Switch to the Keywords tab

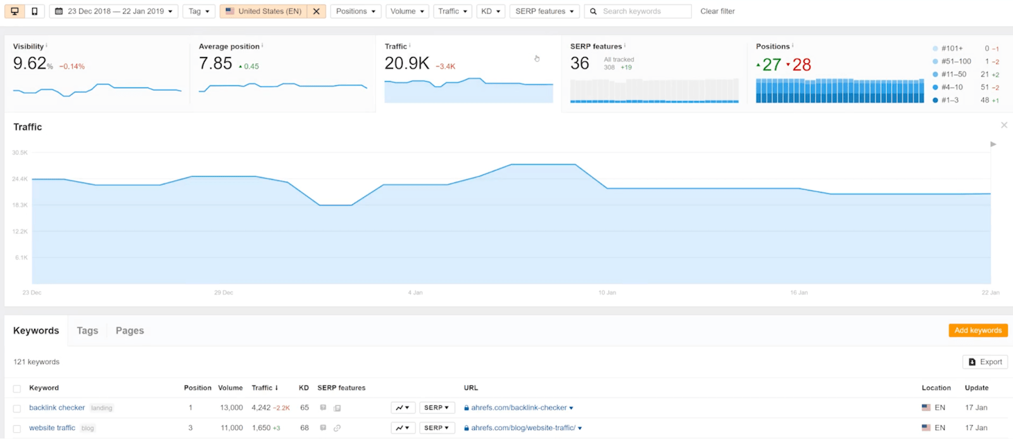pos(36,331)
